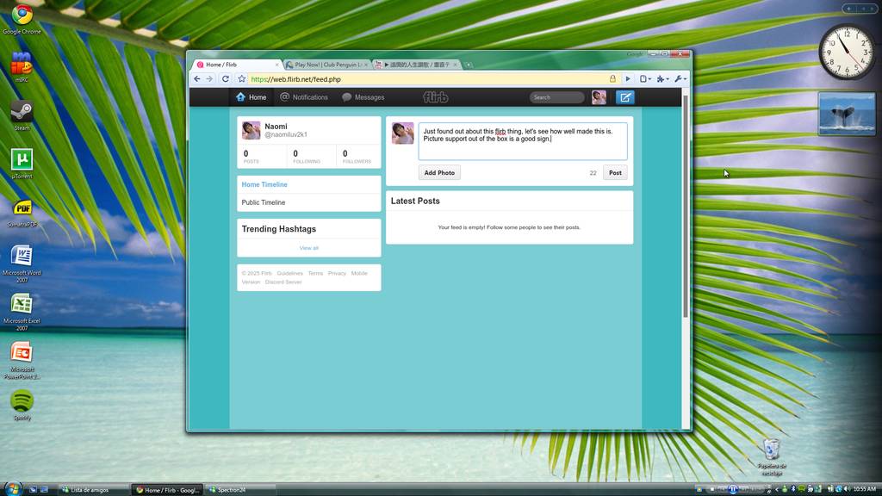Select the Home / Flirb tab
Viewport: 882px width, 496px height.
236,65
